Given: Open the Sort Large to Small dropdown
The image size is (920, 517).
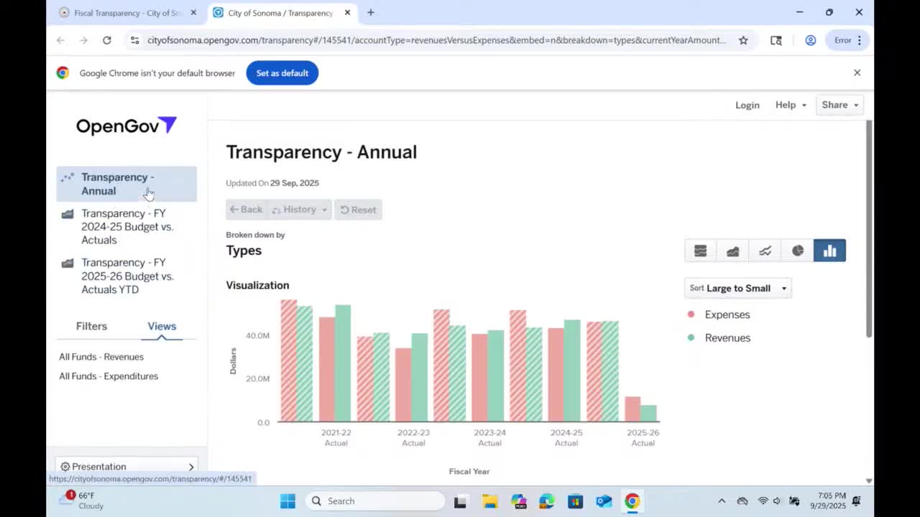Looking at the screenshot, I should point(738,288).
